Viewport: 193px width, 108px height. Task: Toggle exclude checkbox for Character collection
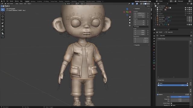click(185, 8)
